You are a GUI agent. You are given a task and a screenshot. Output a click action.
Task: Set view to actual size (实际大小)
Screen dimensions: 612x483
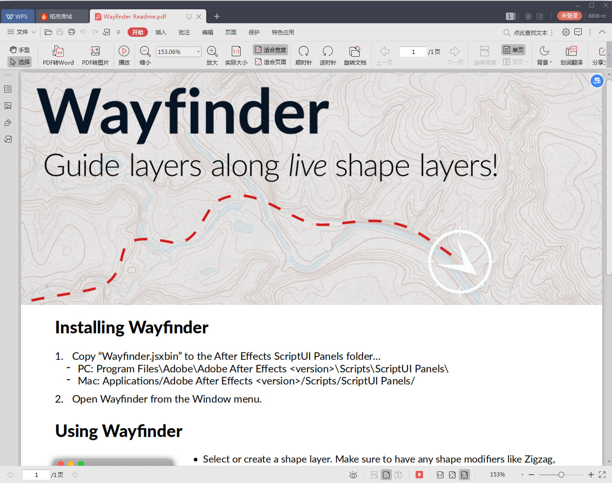click(x=236, y=56)
